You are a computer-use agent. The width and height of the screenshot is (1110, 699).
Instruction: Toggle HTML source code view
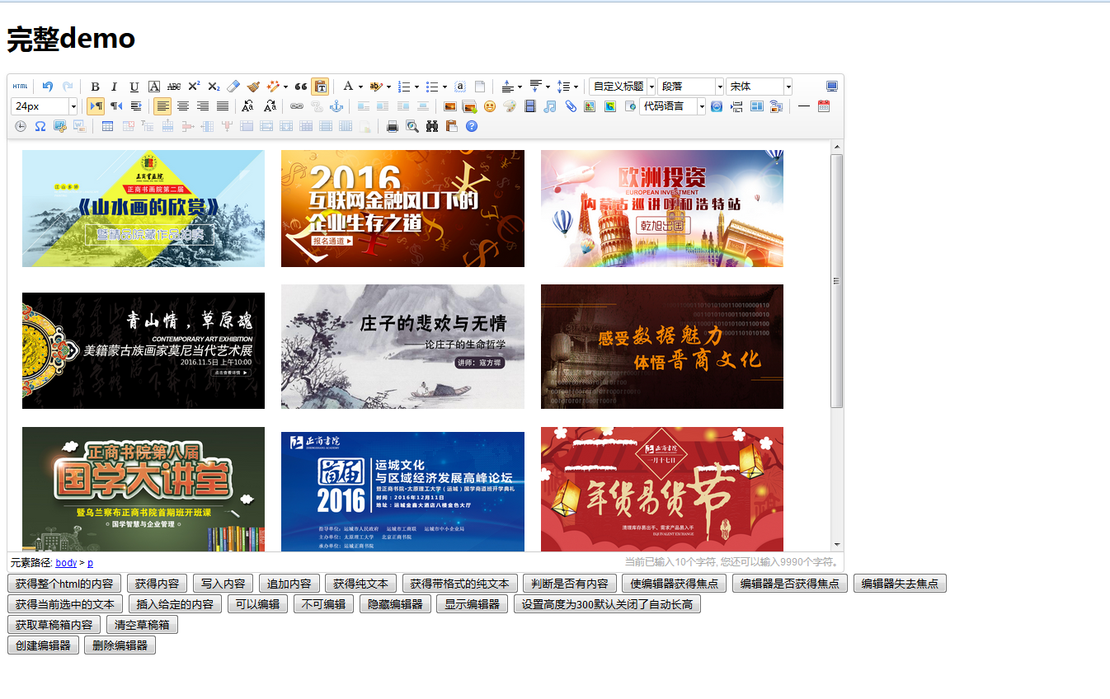(x=20, y=87)
